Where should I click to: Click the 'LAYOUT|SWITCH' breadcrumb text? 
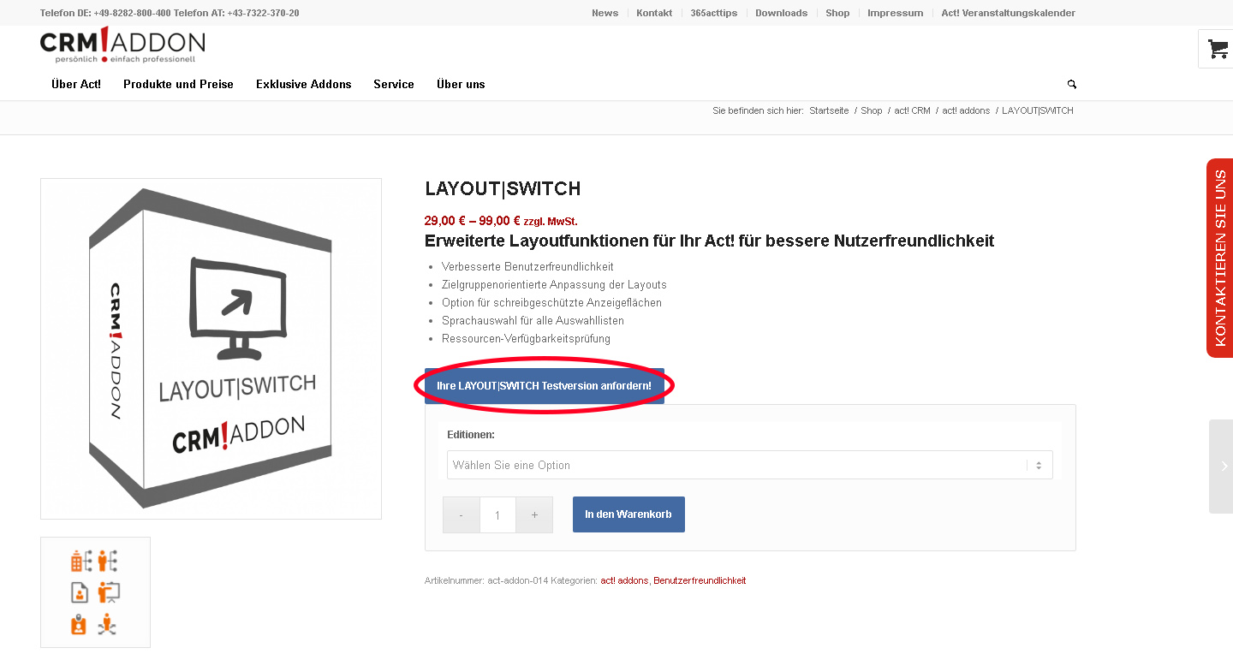1038,110
